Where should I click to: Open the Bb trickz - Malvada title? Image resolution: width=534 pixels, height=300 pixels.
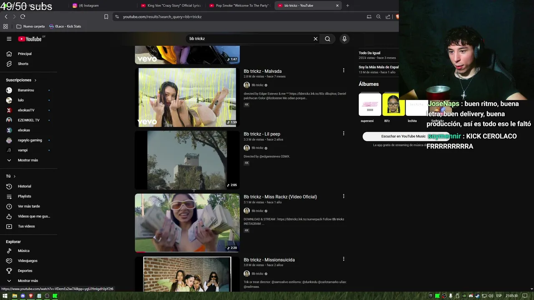(x=262, y=71)
